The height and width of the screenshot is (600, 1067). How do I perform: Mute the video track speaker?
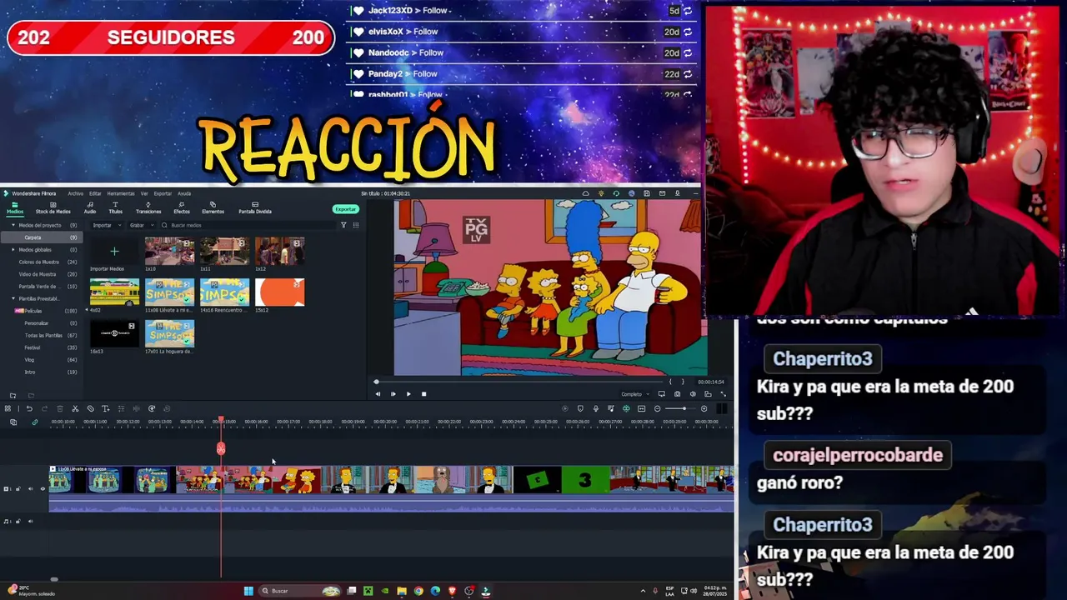[30, 488]
